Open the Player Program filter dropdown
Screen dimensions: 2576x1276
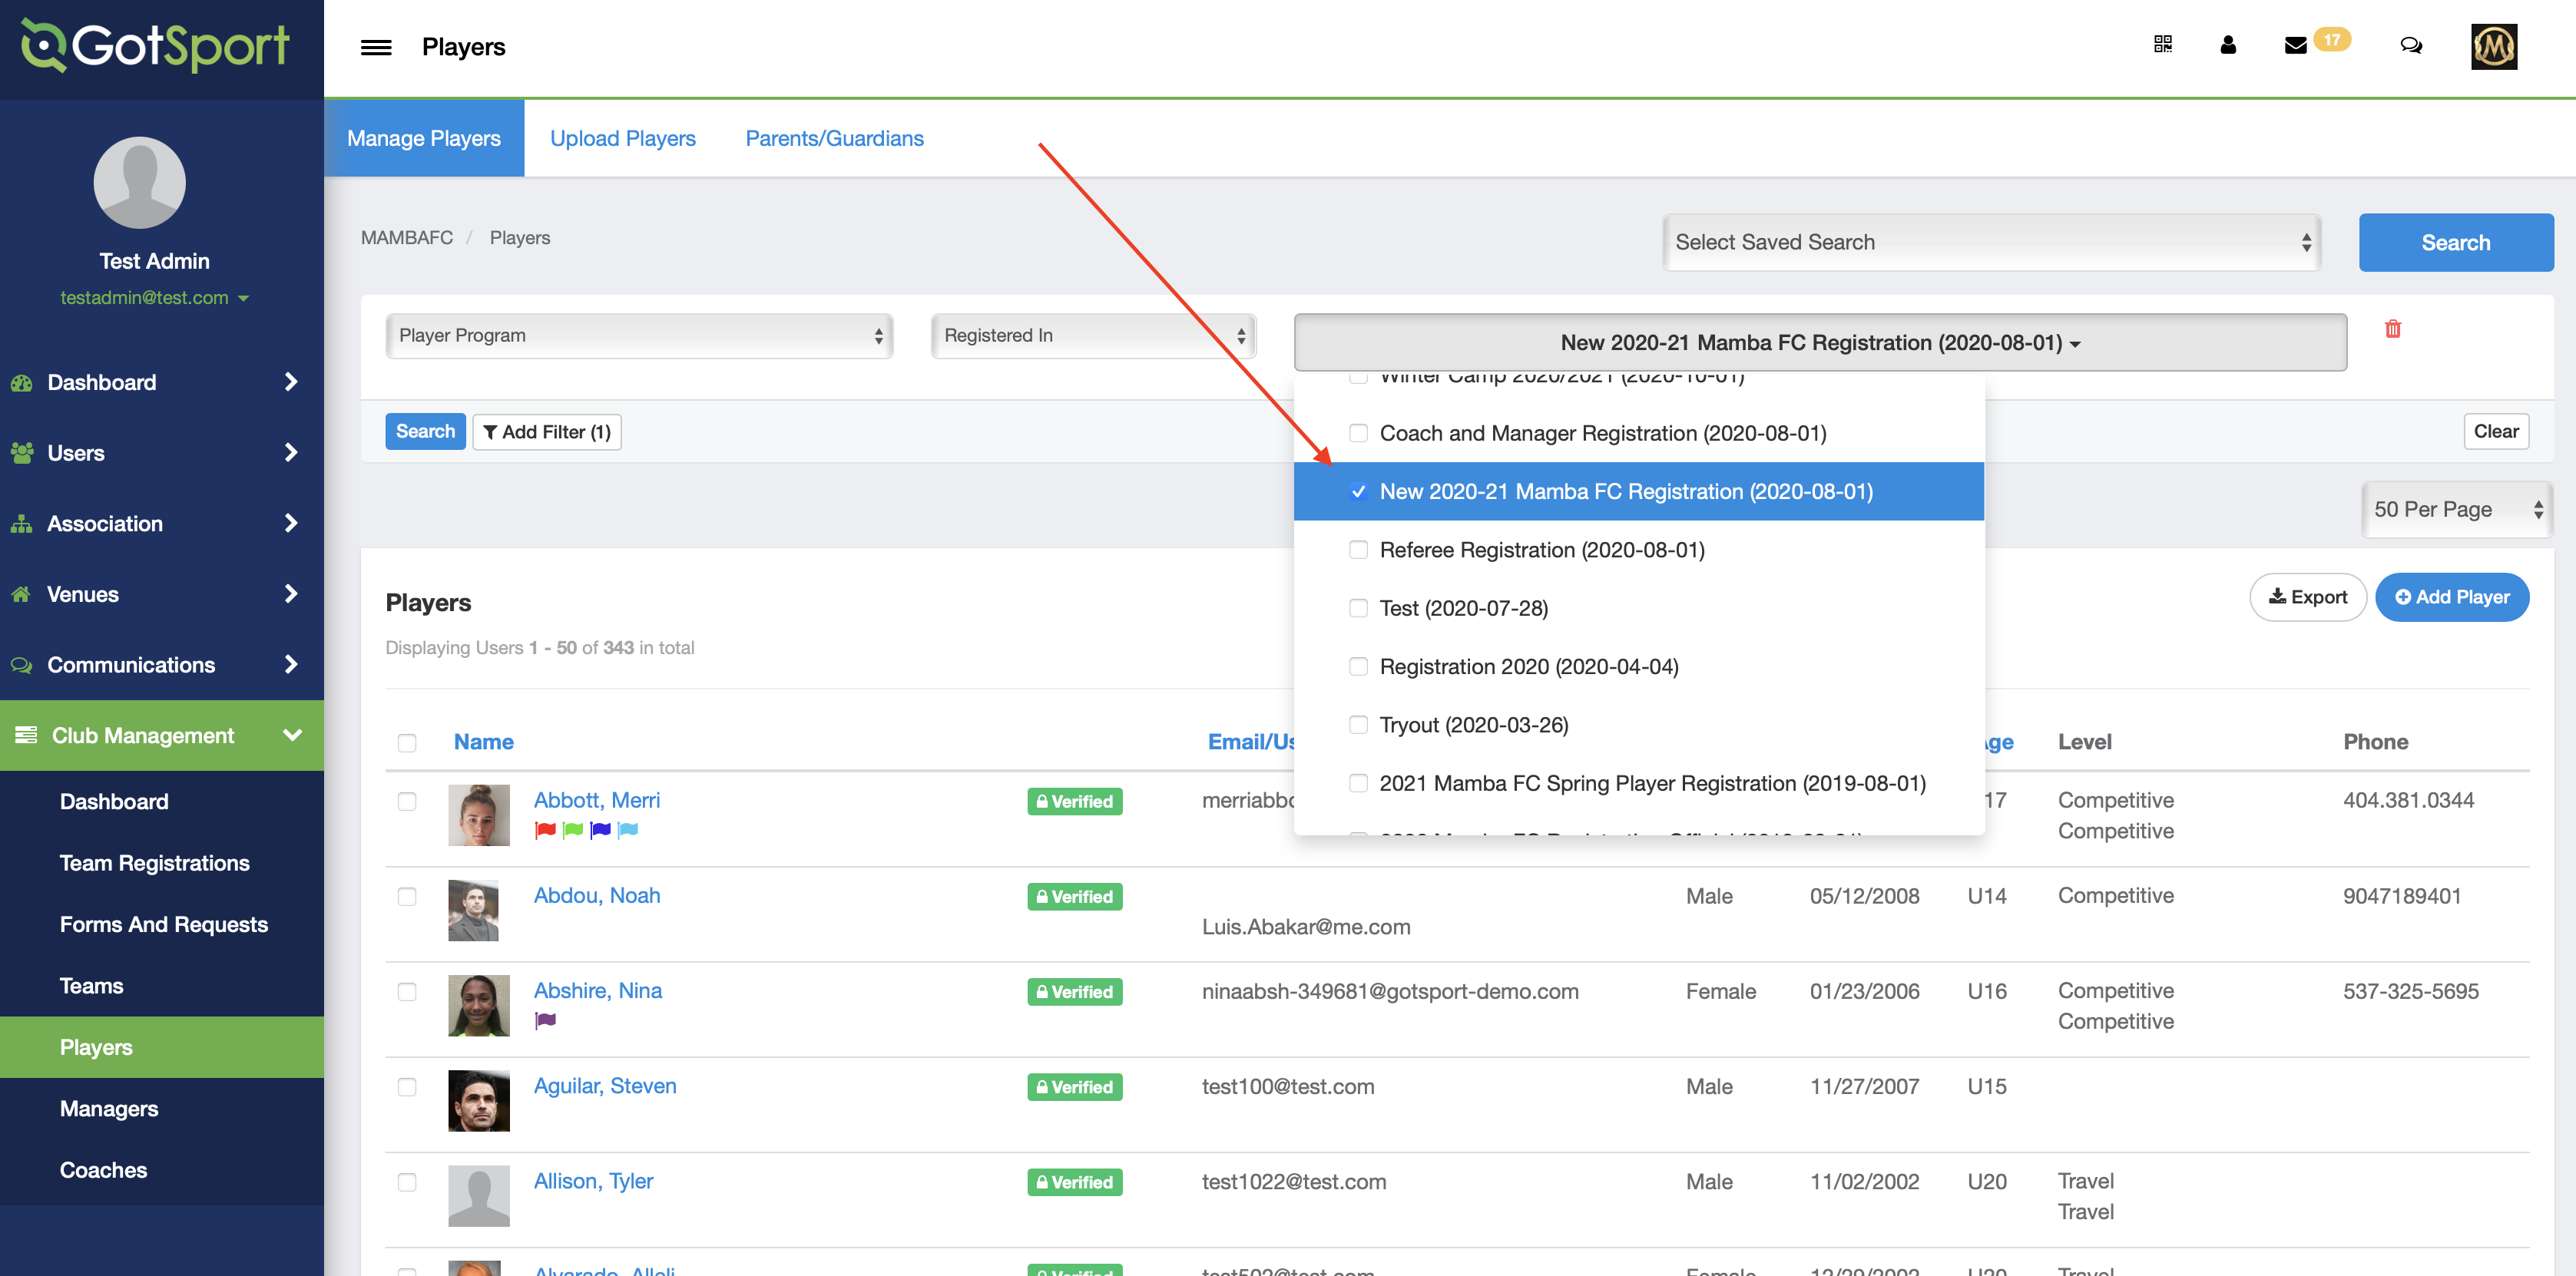[639, 335]
